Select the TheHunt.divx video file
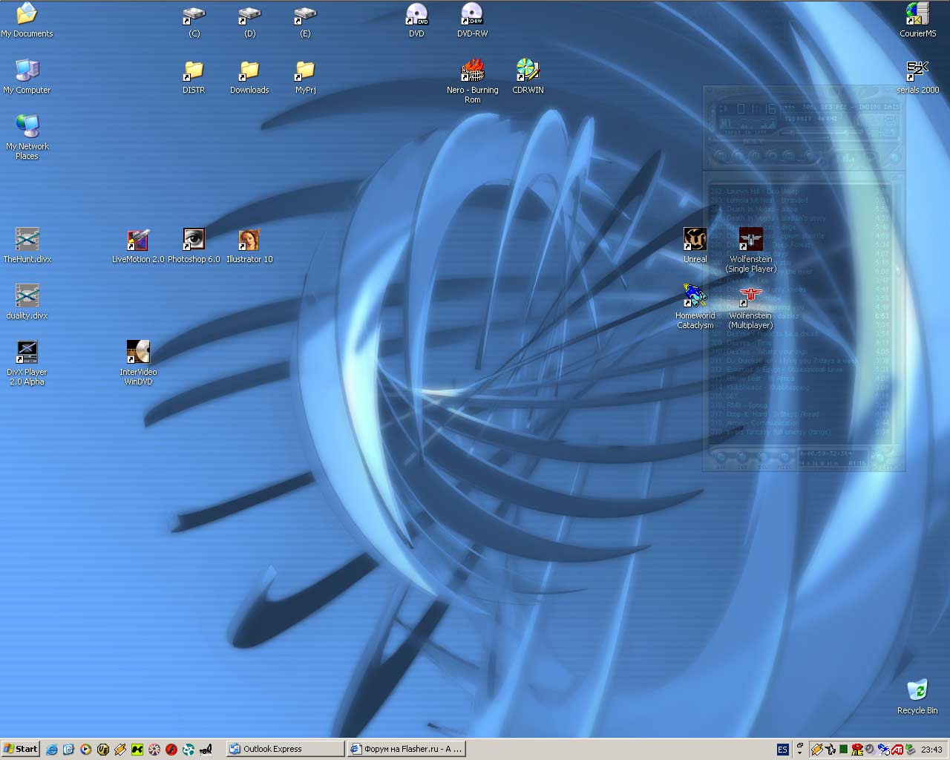The width and height of the screenshot is (950, 760). (x=27, y=246)
